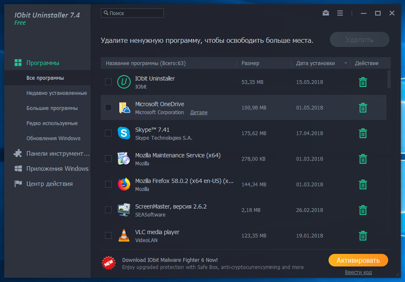405x282 pixels.
Task: Tick the checkbox for Microsoft OneDrive
Action: [108, 107]
